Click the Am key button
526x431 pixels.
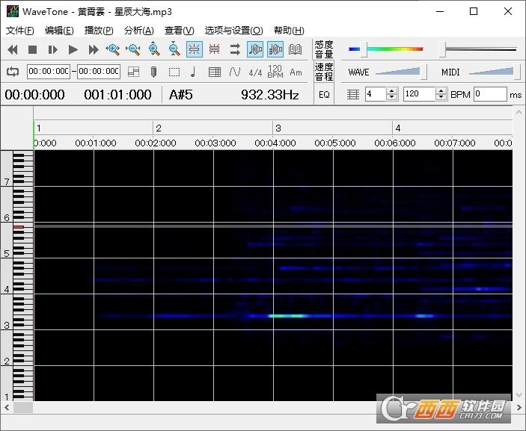296,72
